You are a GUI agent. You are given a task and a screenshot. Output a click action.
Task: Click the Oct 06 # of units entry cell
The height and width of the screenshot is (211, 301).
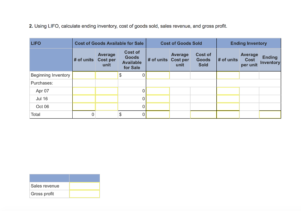coord(84,107)
